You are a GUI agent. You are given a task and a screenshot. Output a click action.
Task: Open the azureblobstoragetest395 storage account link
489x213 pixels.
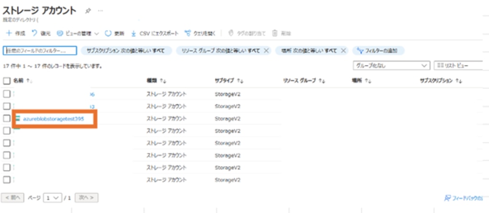coord(54,119)
